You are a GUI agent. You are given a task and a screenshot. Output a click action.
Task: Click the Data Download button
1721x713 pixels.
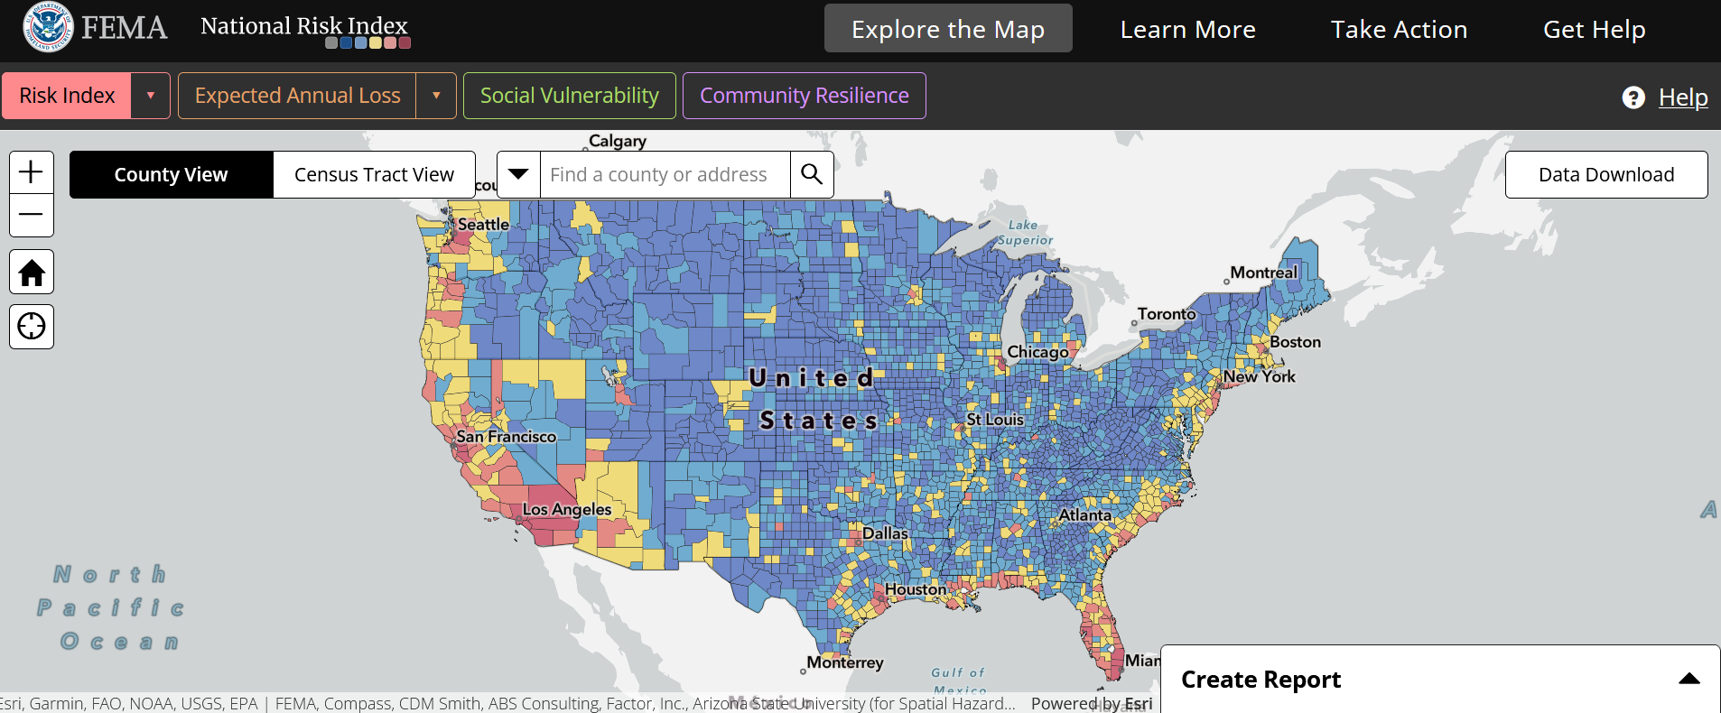[1605, 174]
